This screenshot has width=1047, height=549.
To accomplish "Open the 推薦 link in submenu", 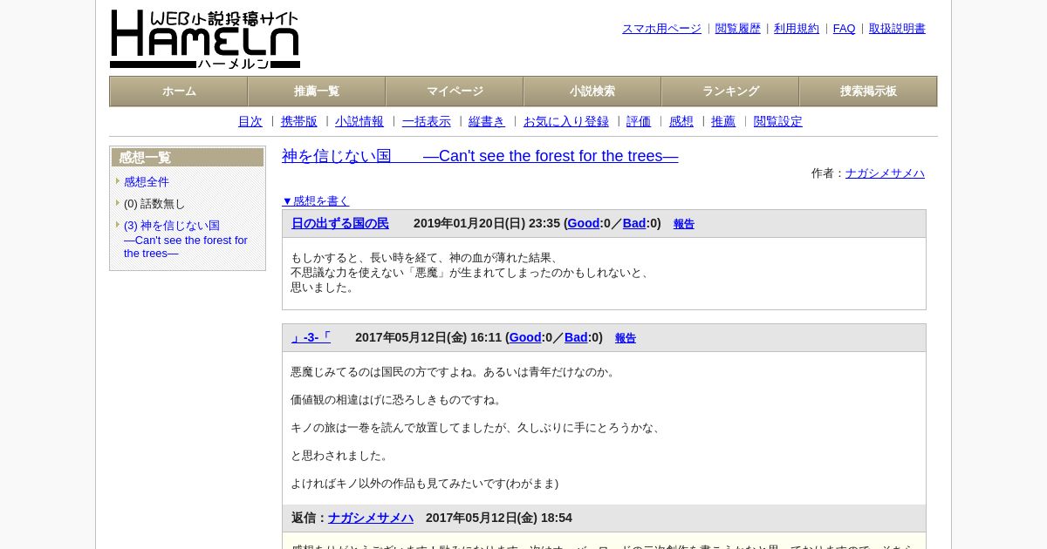I will click(723, 122).
